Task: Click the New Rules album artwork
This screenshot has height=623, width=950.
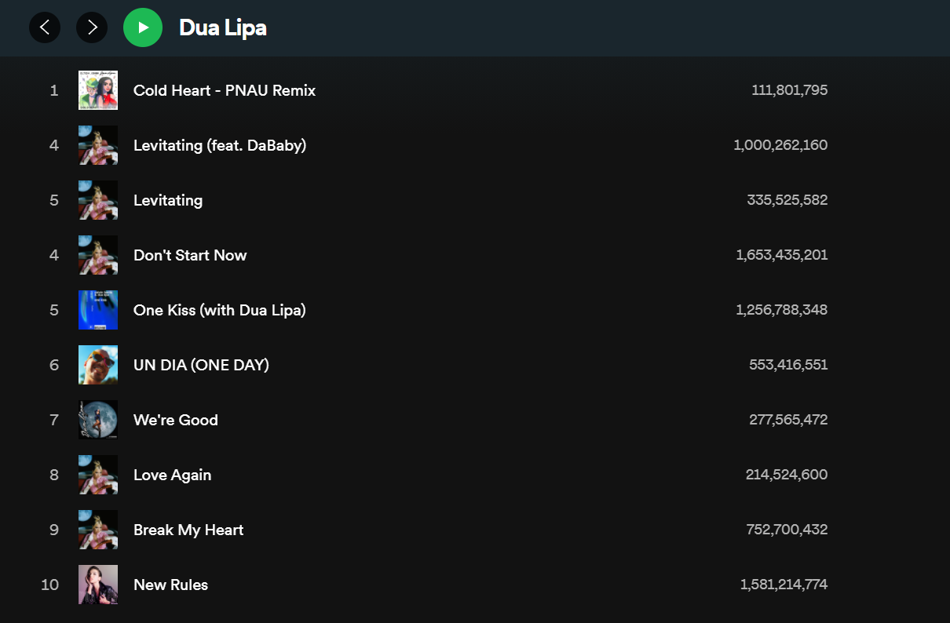Action: [98, 585]
